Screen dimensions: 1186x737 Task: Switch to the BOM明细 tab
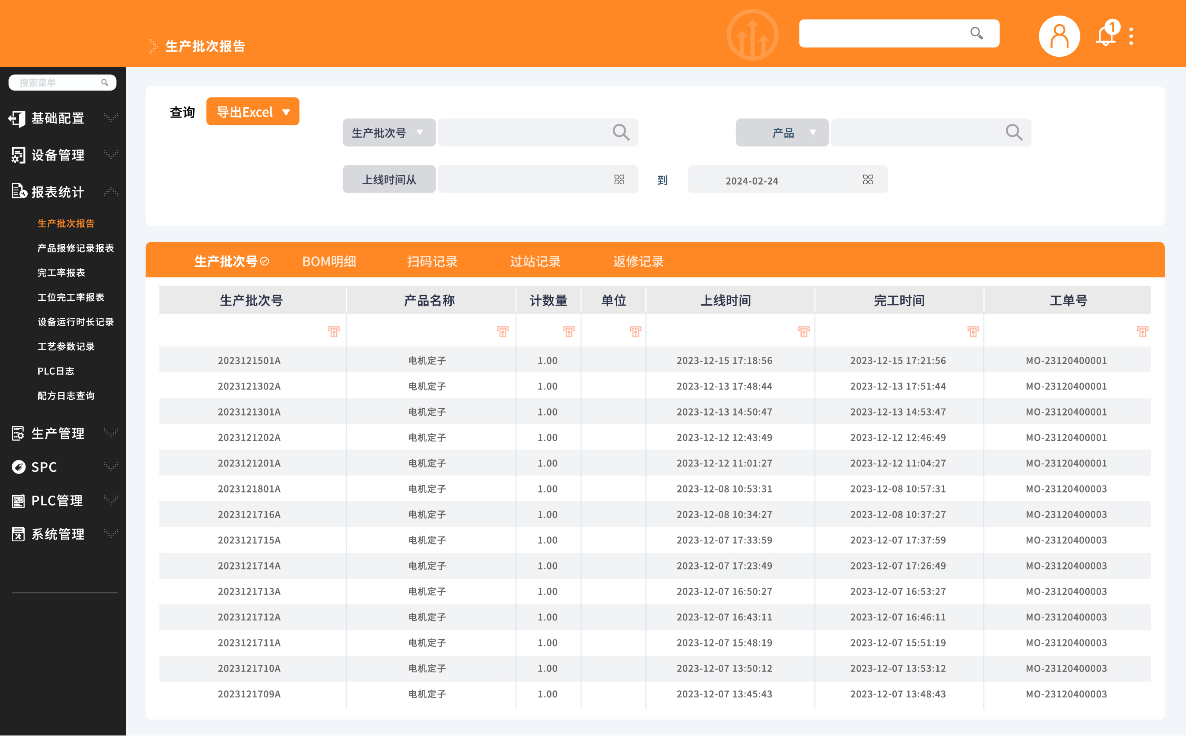pyautogui.click(x=329, y=262)
